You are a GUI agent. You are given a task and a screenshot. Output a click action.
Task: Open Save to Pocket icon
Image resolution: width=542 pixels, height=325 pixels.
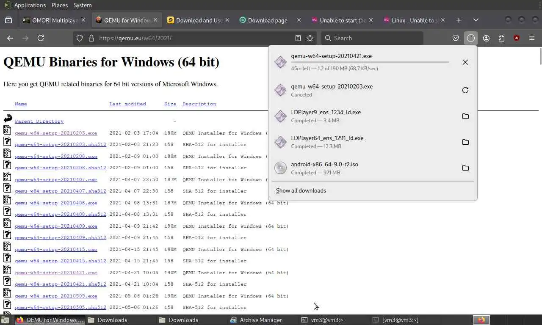pos(456,38)
